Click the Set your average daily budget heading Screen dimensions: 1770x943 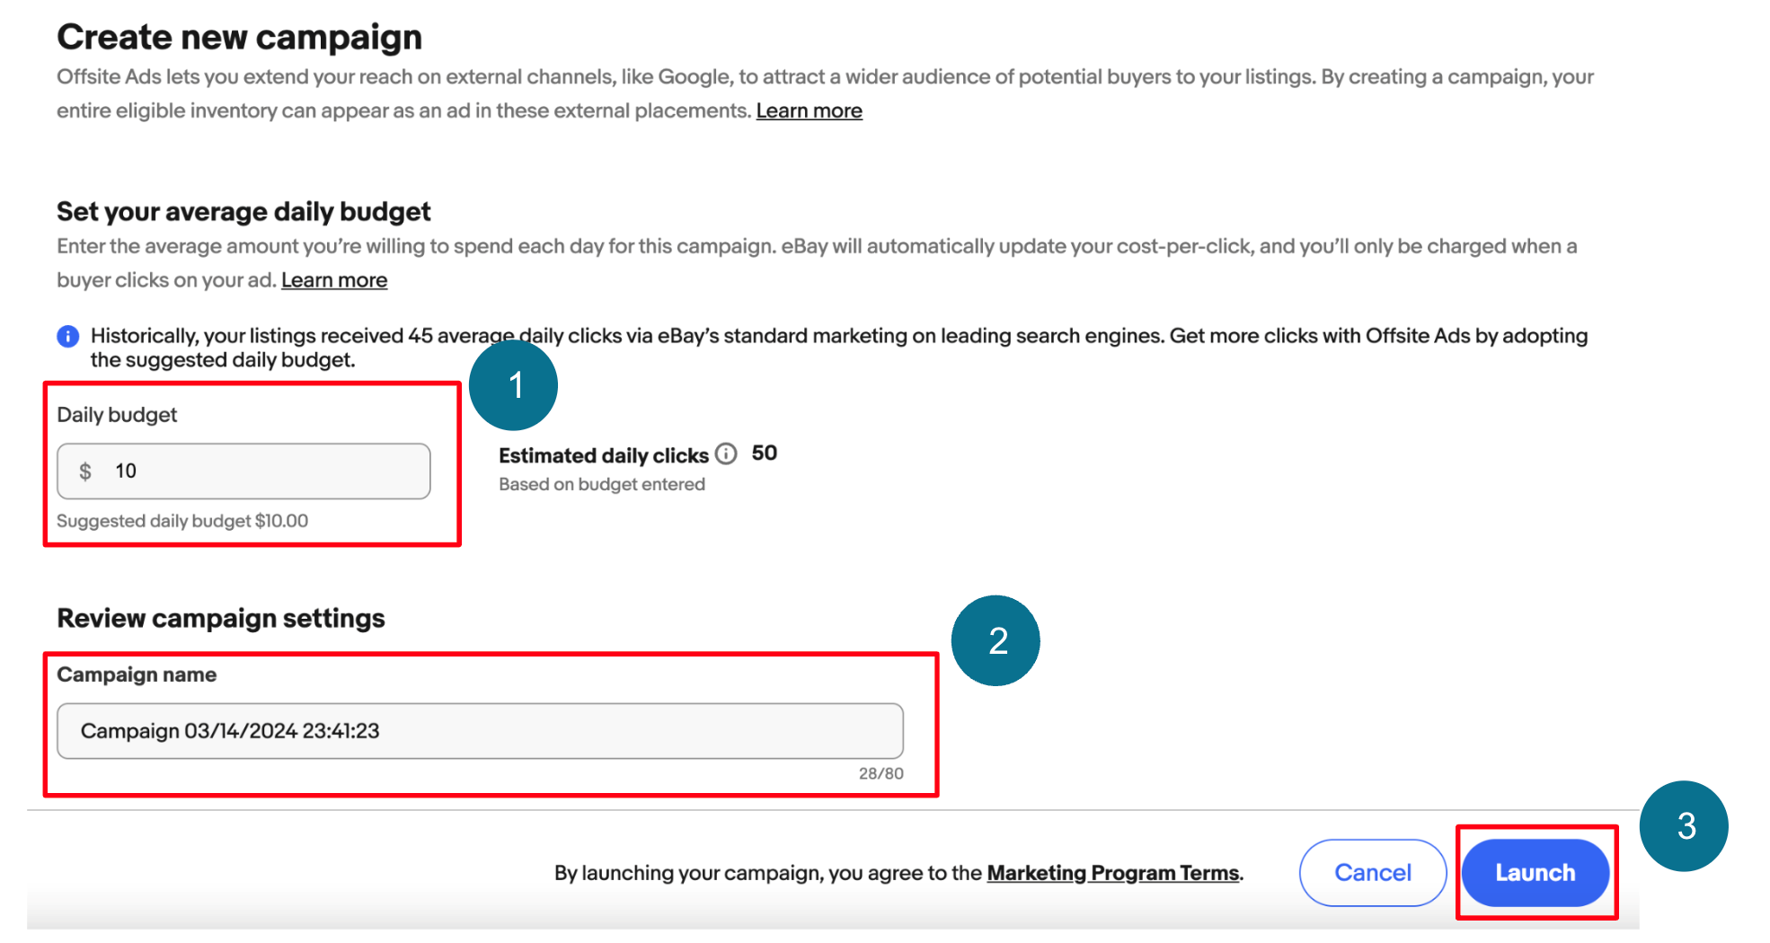point(243,211)
